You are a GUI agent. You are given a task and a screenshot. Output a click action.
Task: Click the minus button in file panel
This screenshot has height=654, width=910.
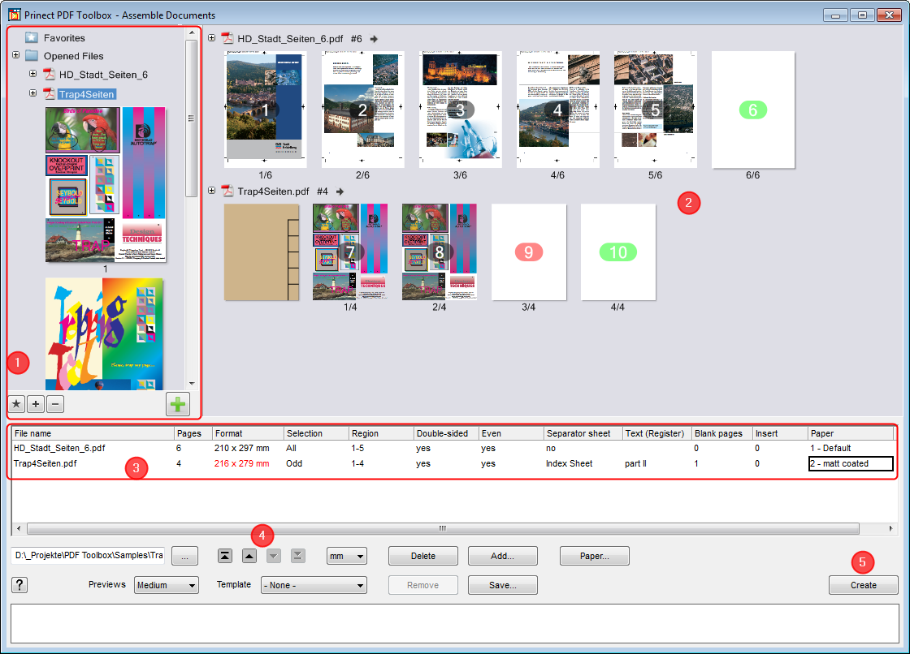coord(54,403)
